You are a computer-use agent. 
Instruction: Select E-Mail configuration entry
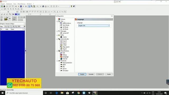coord(64,45)
